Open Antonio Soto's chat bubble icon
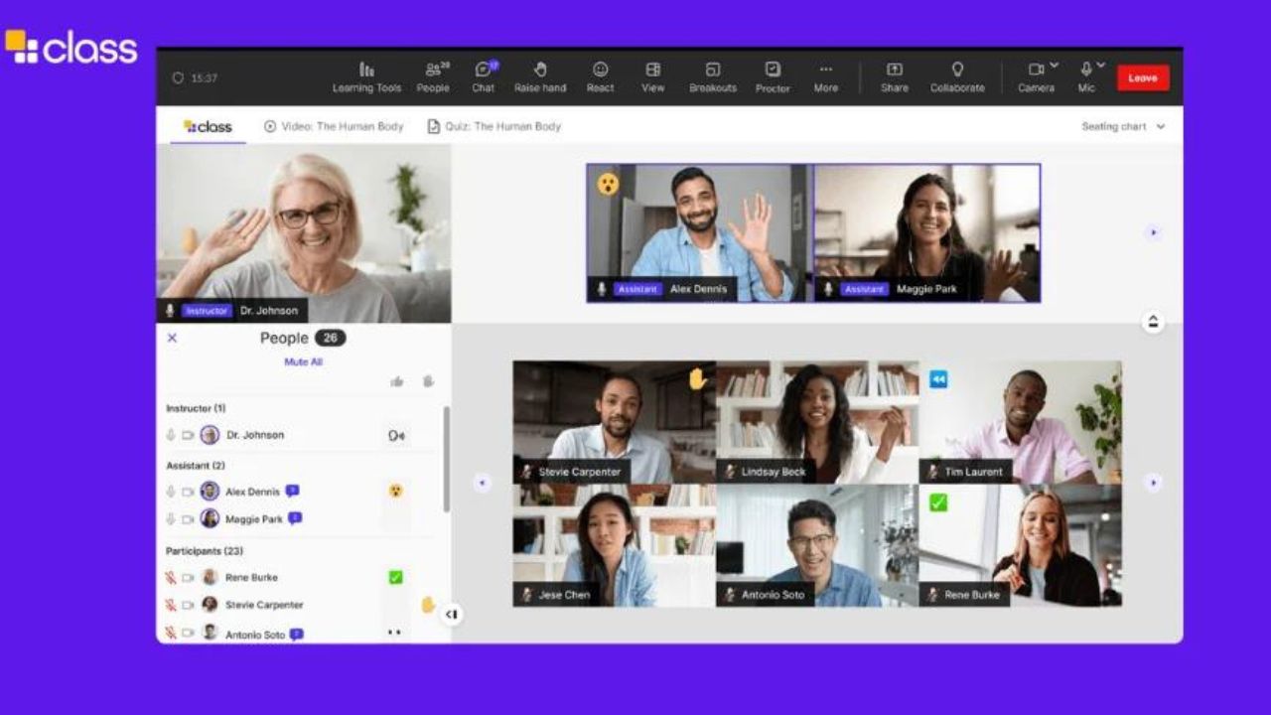The height and width of the screenshot is (715, 1271). coord(296,634)
